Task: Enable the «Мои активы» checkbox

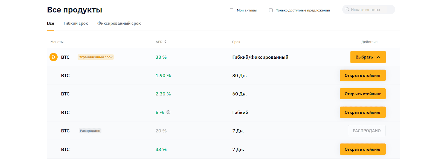Action: (231, 10)
